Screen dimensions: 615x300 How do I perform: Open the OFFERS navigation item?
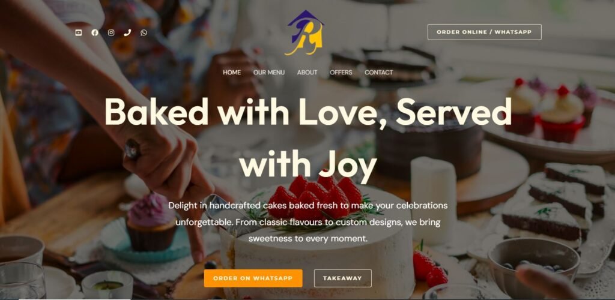(x=341, y=73)
